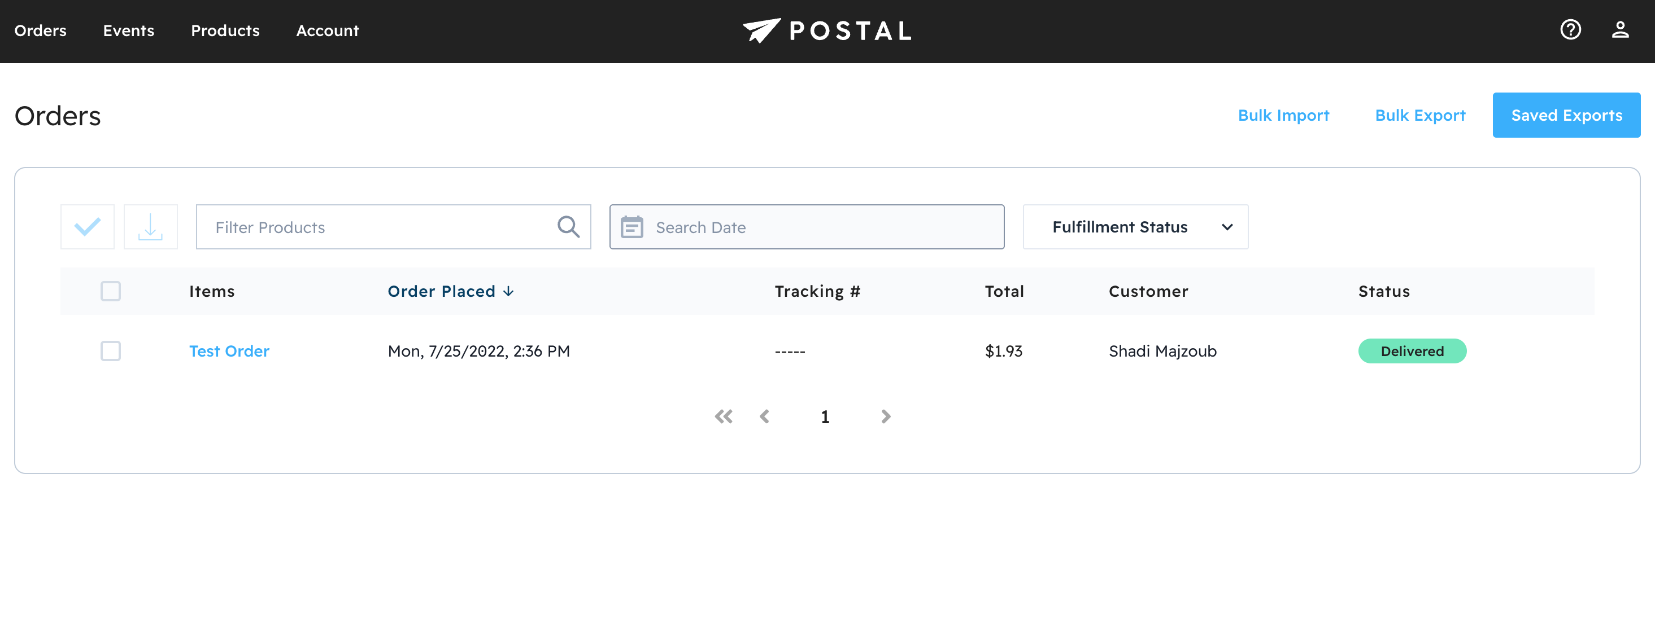Expand the Fulfillment Status dropdown
This screenshot has width=1655, height=641.
(x=1135, y=227)
